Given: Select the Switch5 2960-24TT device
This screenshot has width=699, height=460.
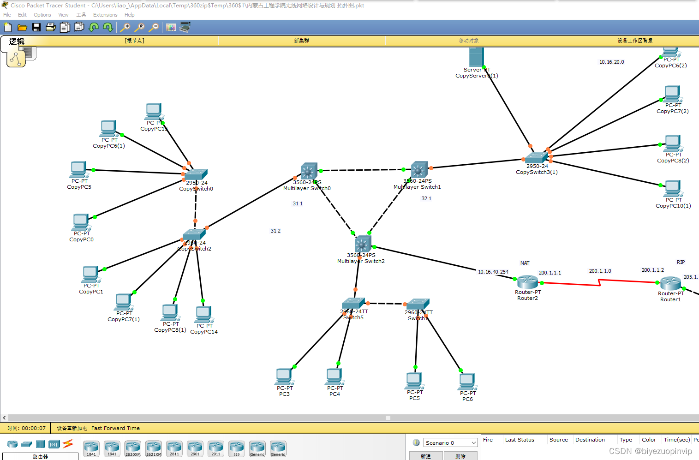Looking at the screenshot, I should [353, 303].
